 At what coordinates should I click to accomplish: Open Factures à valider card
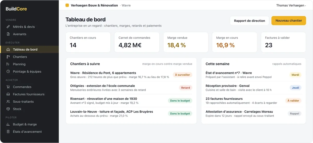coord(283,42)
